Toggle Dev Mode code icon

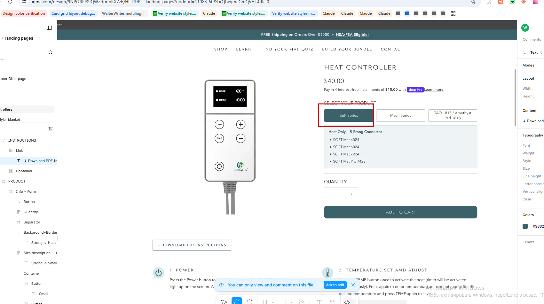click(x=347, y=302)
